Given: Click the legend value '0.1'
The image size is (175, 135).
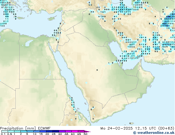Looking at the screenshot, I should point(3,134).
